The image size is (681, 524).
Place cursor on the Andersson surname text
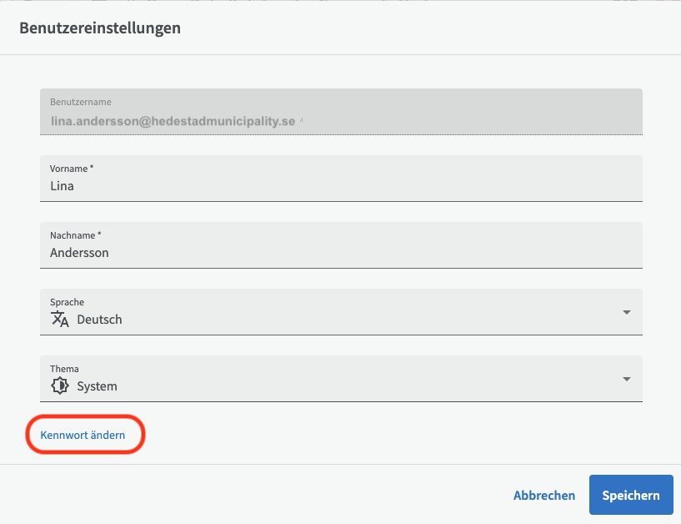[x=79, y=252]
